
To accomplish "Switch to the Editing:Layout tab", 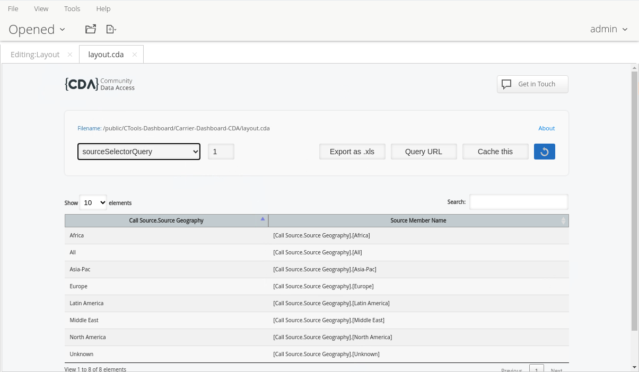I will [x=35, y=55].
